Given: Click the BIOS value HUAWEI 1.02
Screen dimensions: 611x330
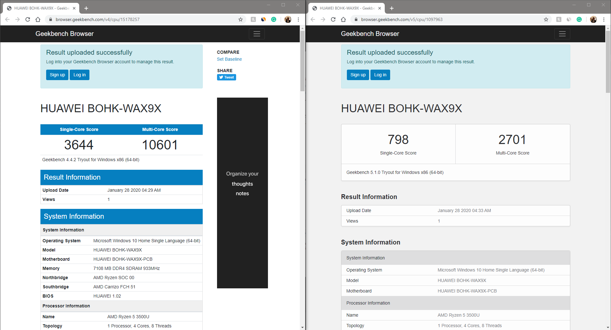Looking at the screenshot, I should 107,296.
